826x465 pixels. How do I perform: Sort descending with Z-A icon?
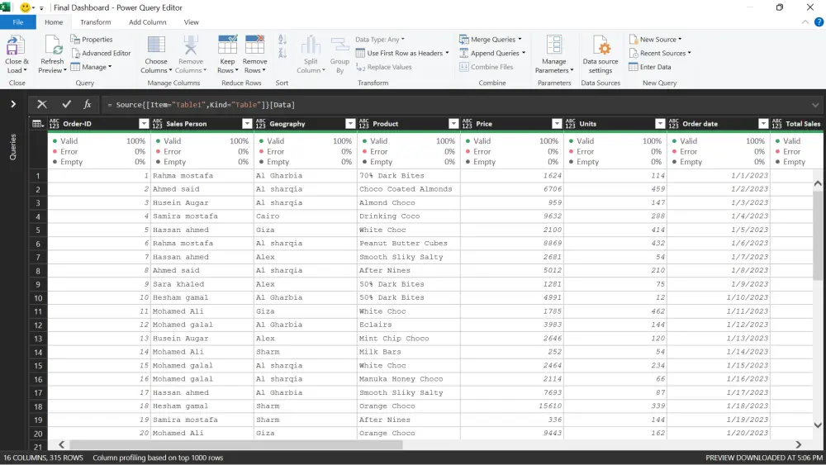coord(282,53)
